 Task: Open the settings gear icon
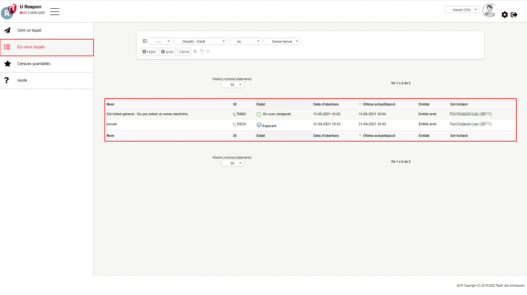pos(504,15)
